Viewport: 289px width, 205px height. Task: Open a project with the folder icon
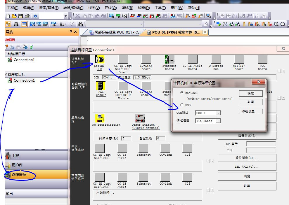(14, 16)
